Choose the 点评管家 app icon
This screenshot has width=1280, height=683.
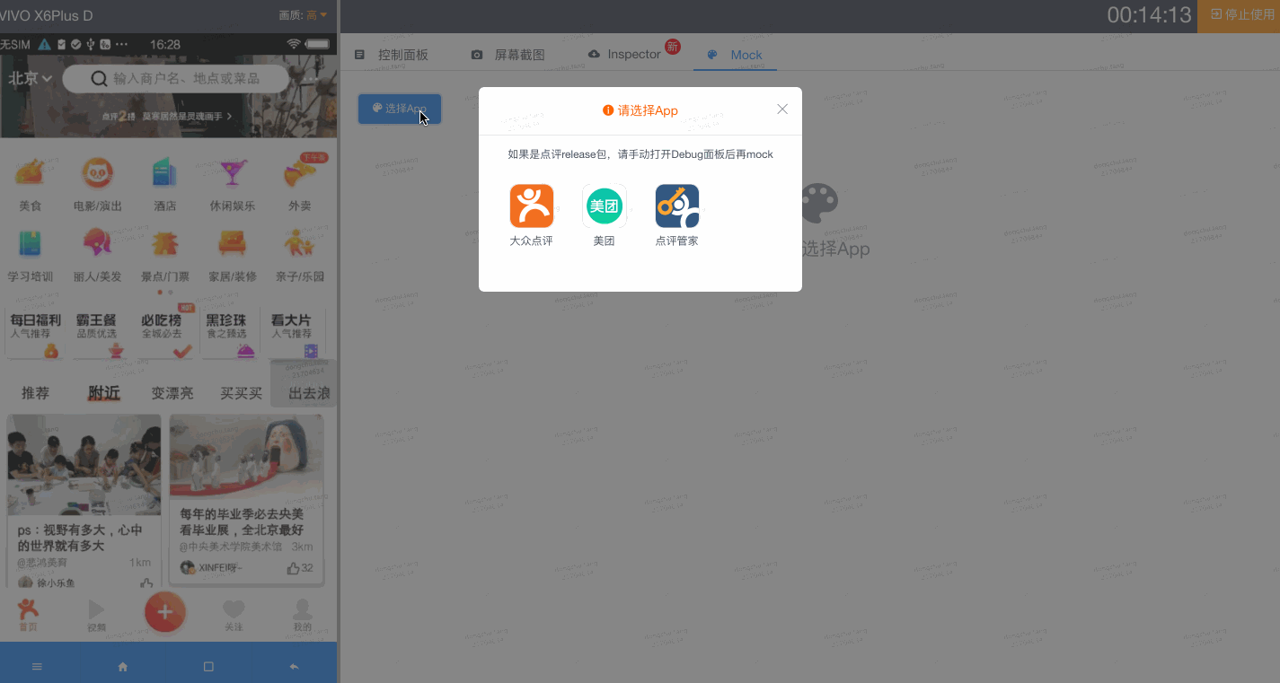point(677,206)
